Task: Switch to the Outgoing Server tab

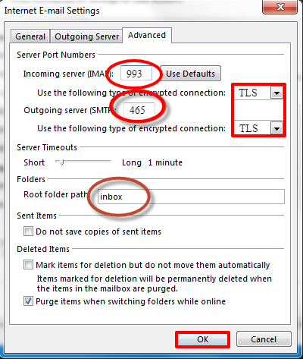Action: tap(87, 36)
